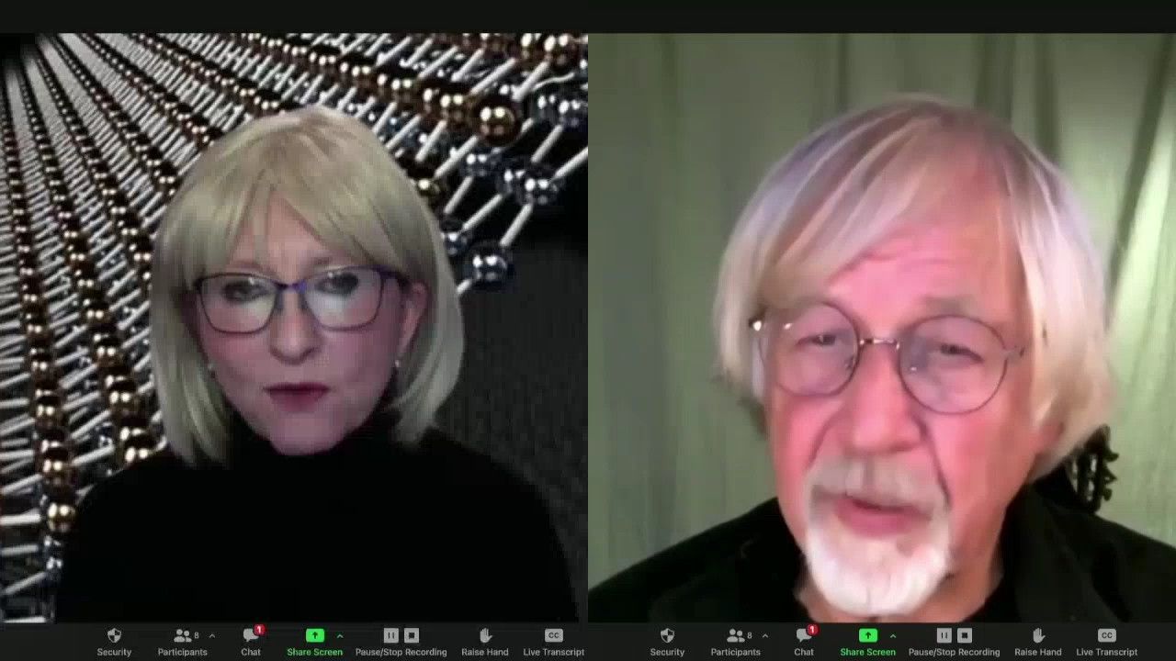Expand Participants chevron in the left toolbar
1176x661 pixels.
212,635
